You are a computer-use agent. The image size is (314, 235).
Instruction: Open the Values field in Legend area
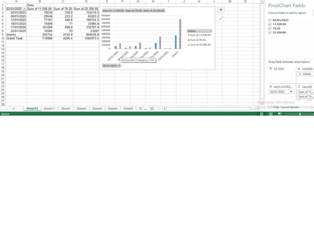[x=306, y=74]
